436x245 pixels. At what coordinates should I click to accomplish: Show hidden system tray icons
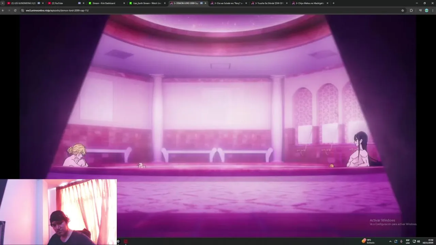pos(390,242)
